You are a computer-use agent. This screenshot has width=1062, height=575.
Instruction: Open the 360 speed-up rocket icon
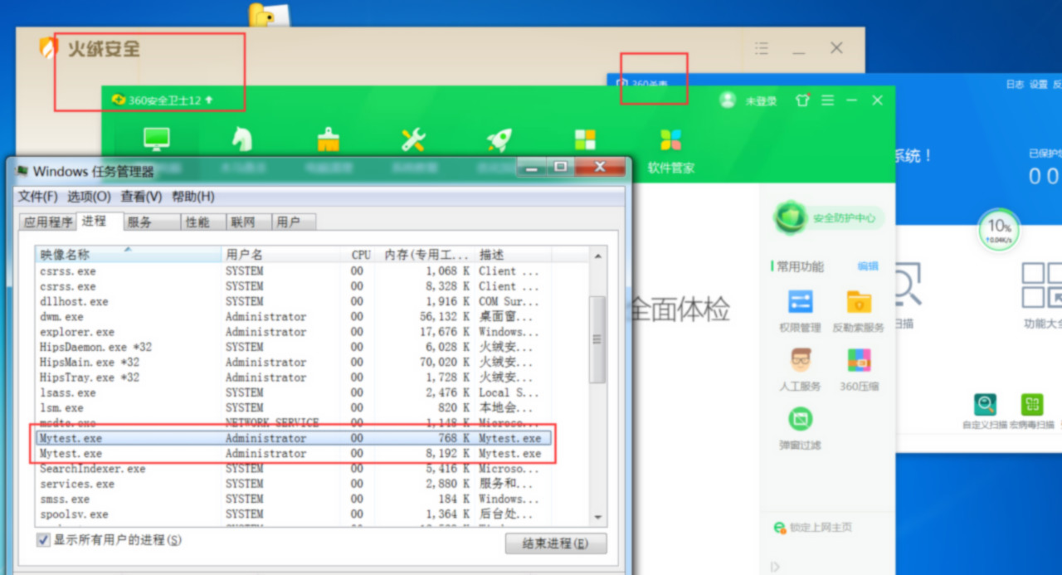pyautogui.click(x=499, y=139)
